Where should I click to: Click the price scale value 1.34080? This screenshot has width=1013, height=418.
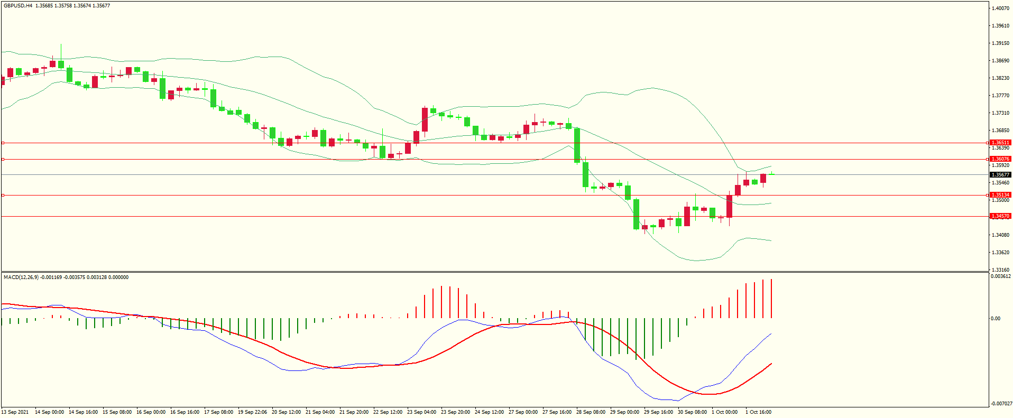tap(1001, 235)
